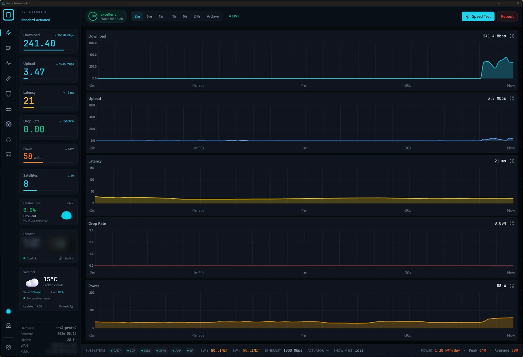
Task: Click the 1.38 kWh/day power value
Action: point(447,350)
